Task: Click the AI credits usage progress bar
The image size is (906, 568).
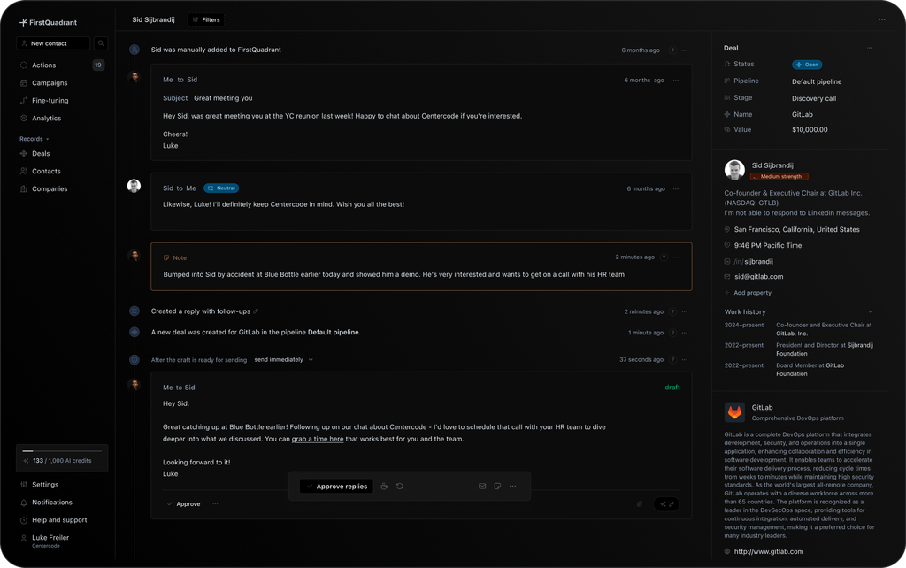Action: click(x=62, y=450)
